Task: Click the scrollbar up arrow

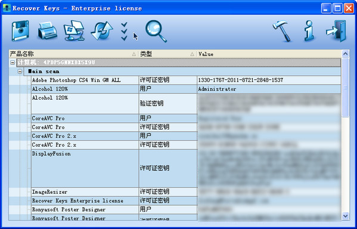Action: (x=346, y=54)
